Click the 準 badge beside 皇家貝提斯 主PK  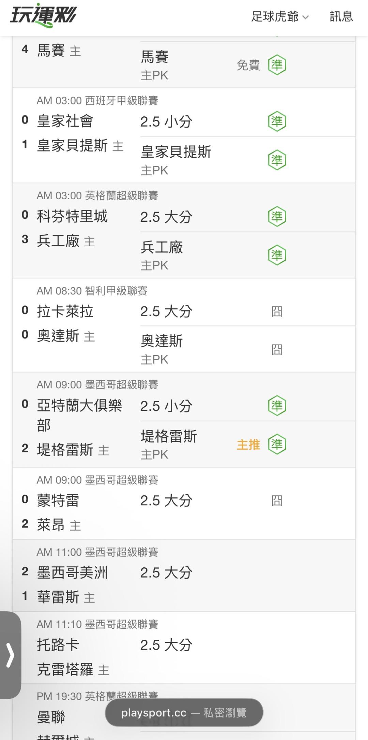click(x=277, y=160)
